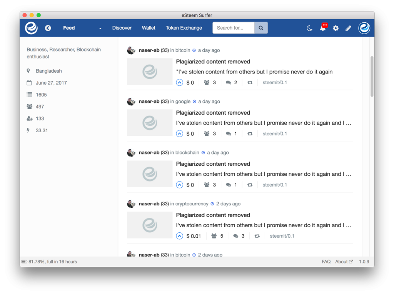Click the vertical scrollbar thumb

372,77
